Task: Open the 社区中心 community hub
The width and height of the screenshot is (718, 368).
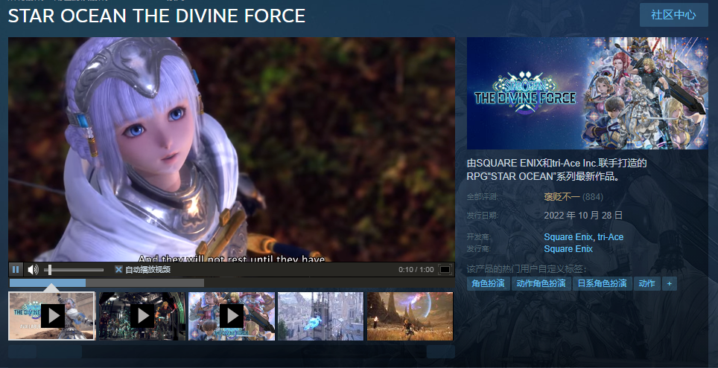Action: coord(673,15)
